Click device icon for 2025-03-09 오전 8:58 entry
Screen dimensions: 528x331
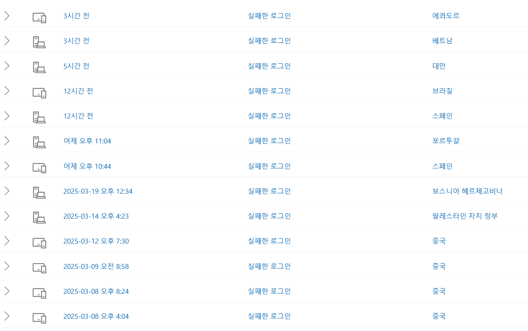tap(39, 268)
